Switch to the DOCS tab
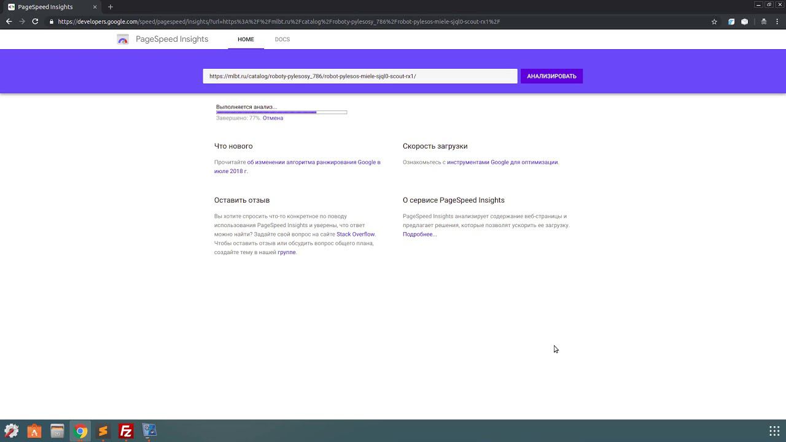This screenshot has width=786, height=442. tap(282, 39)
